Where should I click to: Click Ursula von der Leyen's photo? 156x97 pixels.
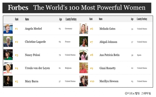tap(8, 68)
